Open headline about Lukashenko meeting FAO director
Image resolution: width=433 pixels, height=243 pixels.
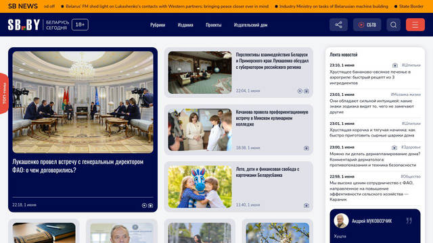point(78,166)
